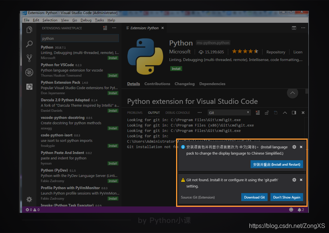Dismiss the Git not found notification
The height and width of the screenshot is (233, 329).
(301, 180)
